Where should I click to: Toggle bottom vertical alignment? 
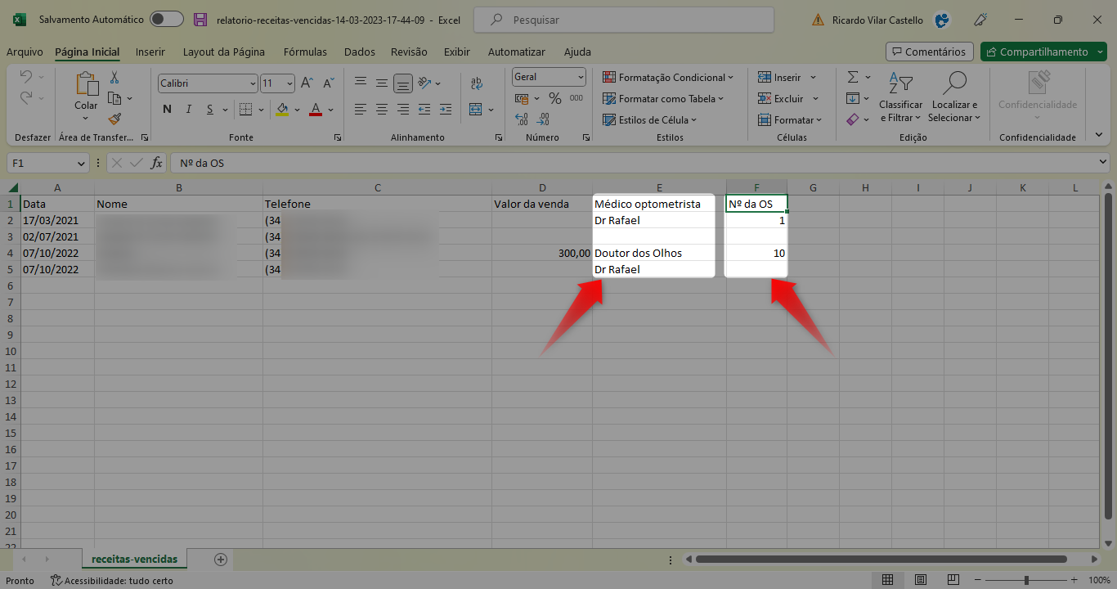tap(402, 83)
